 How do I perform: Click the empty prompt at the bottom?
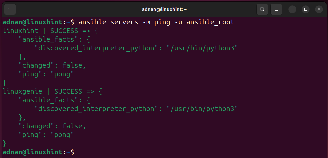click(38, 152)
